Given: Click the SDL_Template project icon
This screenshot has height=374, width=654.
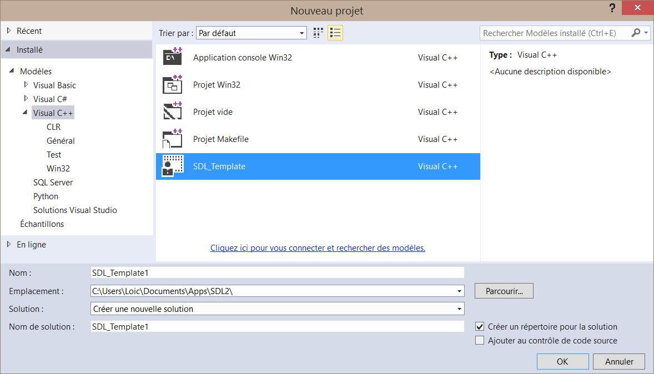Looking at the screenshot, I should tap(172, 166).
